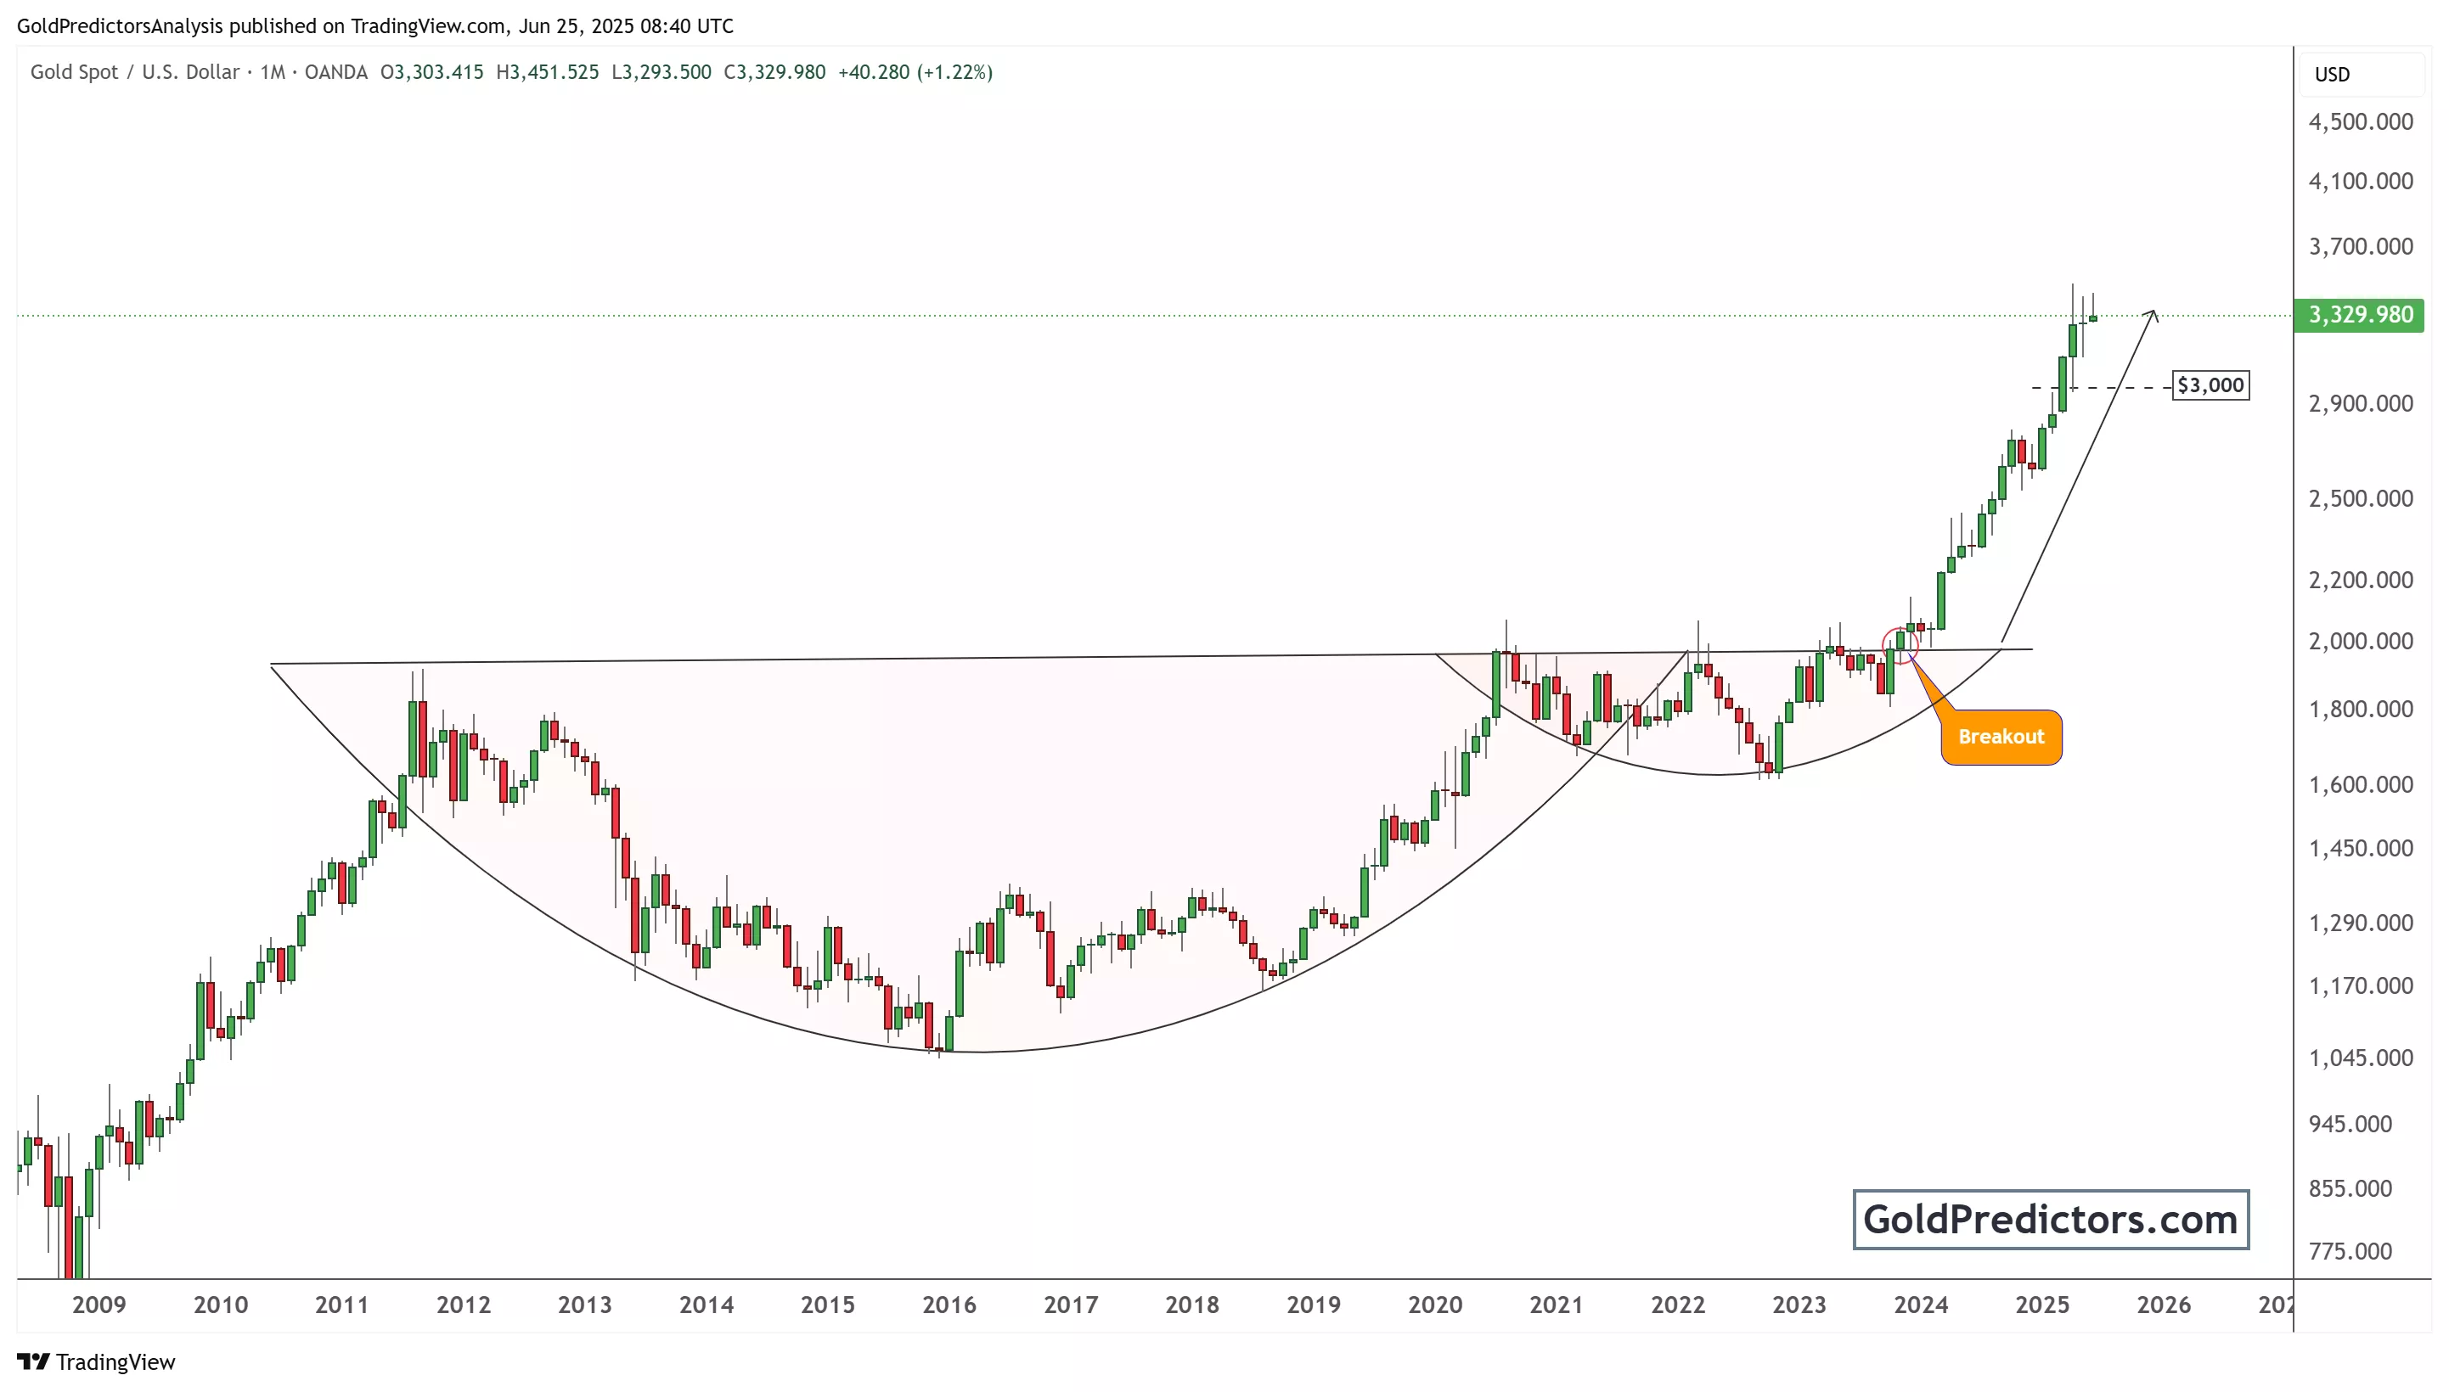Screen dimensions: 2449x1392
Task: Click the arrowhead of the projection arrow
Action: [x=2153, y=312]
